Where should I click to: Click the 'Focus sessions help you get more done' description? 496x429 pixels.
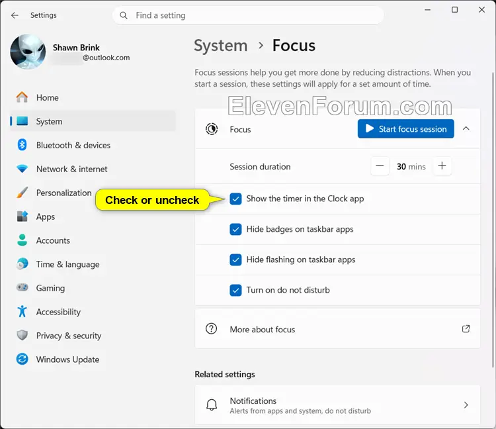tap(333, 78)
